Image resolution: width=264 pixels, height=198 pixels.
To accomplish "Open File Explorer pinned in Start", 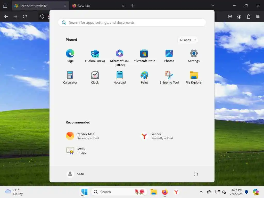I will pos(194,78).
